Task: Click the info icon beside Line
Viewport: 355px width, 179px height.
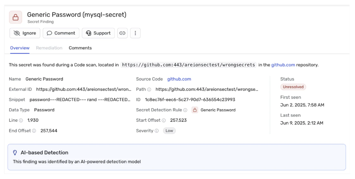Action: click(21, 120)
